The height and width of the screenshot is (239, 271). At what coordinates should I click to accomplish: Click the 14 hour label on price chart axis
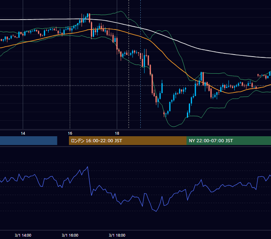click(23, 133)
